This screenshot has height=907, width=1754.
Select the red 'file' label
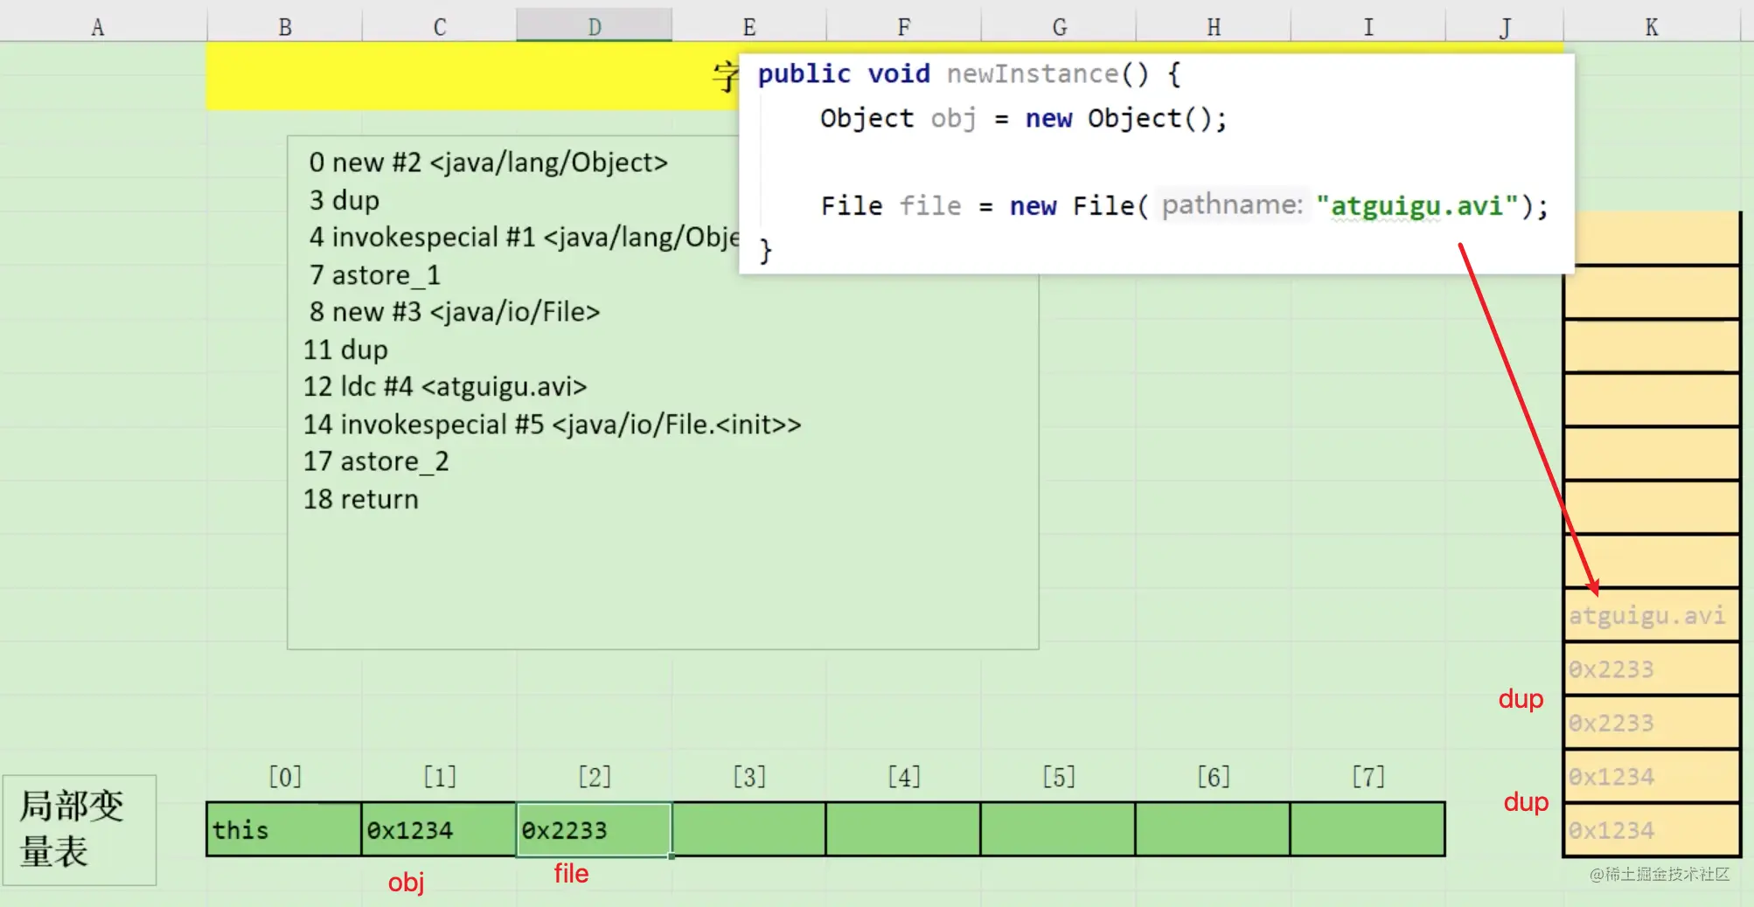[x=571, y=873]
